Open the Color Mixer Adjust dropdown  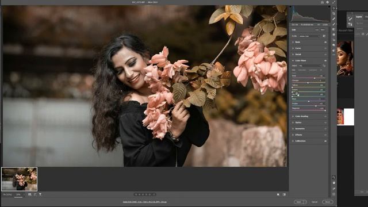point(310,66)
